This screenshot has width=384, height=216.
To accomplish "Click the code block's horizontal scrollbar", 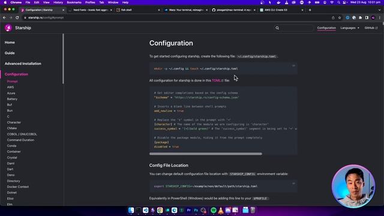I will click(206, 154).
